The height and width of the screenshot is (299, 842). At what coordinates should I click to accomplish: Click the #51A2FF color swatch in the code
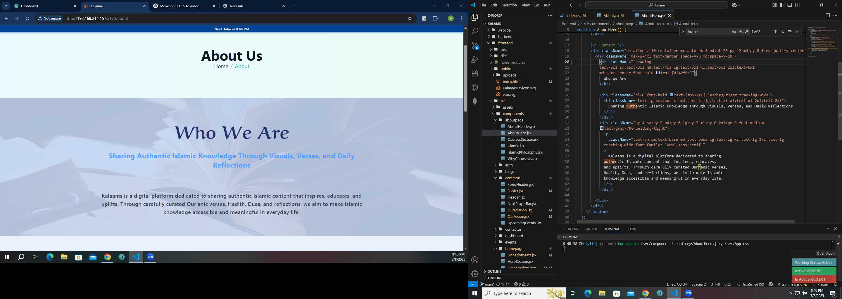tap(671, 95)
